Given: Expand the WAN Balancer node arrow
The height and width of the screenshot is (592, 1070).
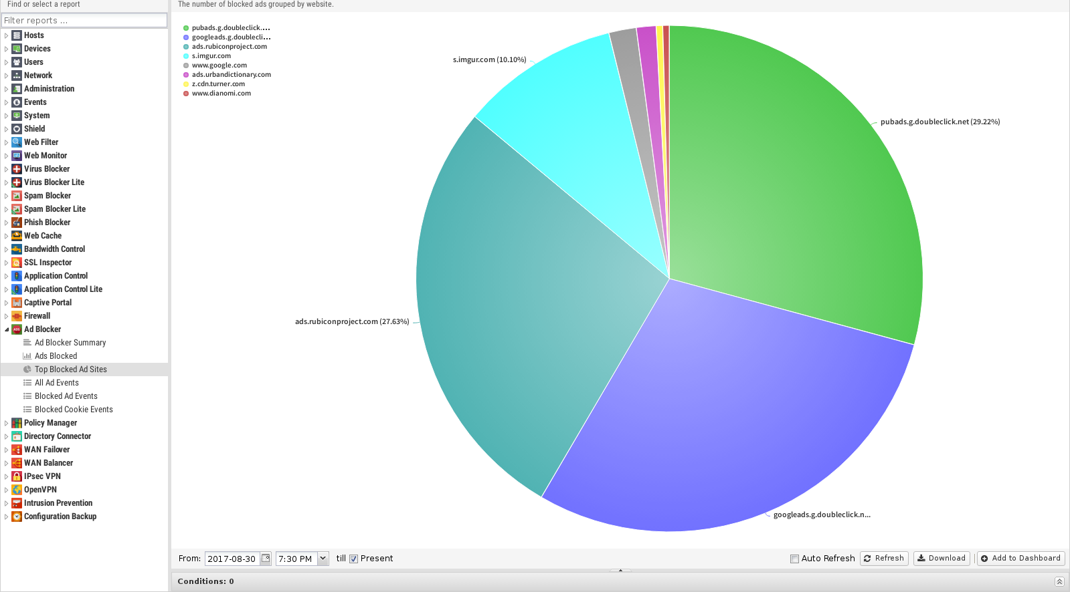Looking at the screenshot, I should pyautogui.click(x=6, y=463).
